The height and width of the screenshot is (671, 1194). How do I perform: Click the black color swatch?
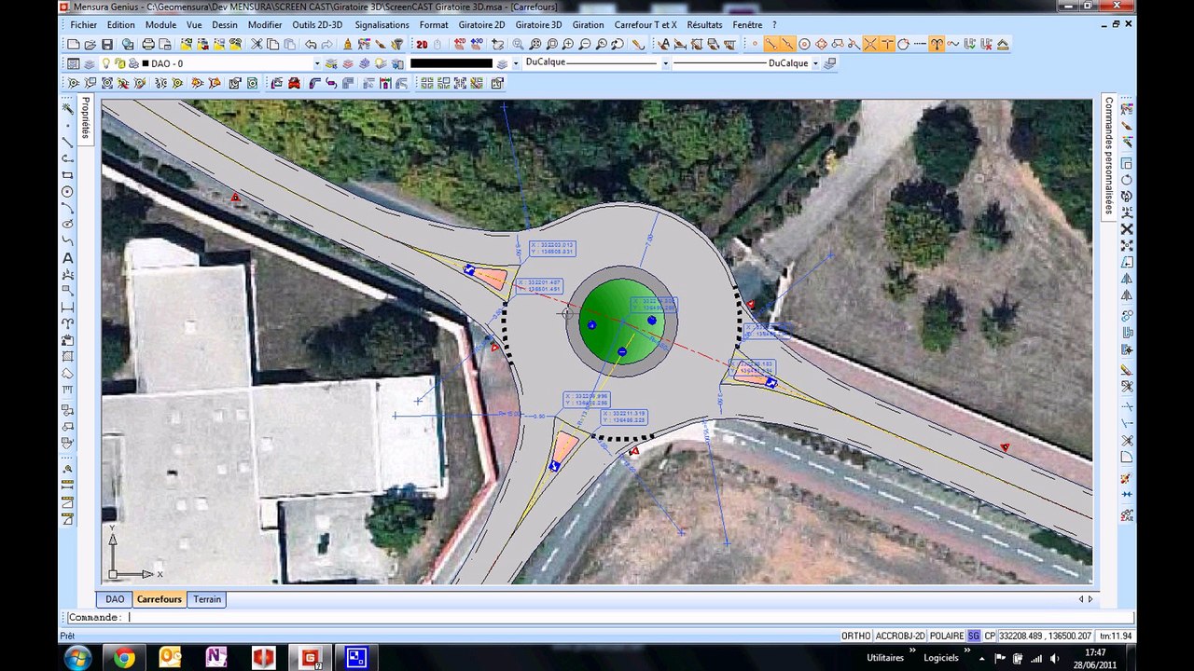click(451, 63)
